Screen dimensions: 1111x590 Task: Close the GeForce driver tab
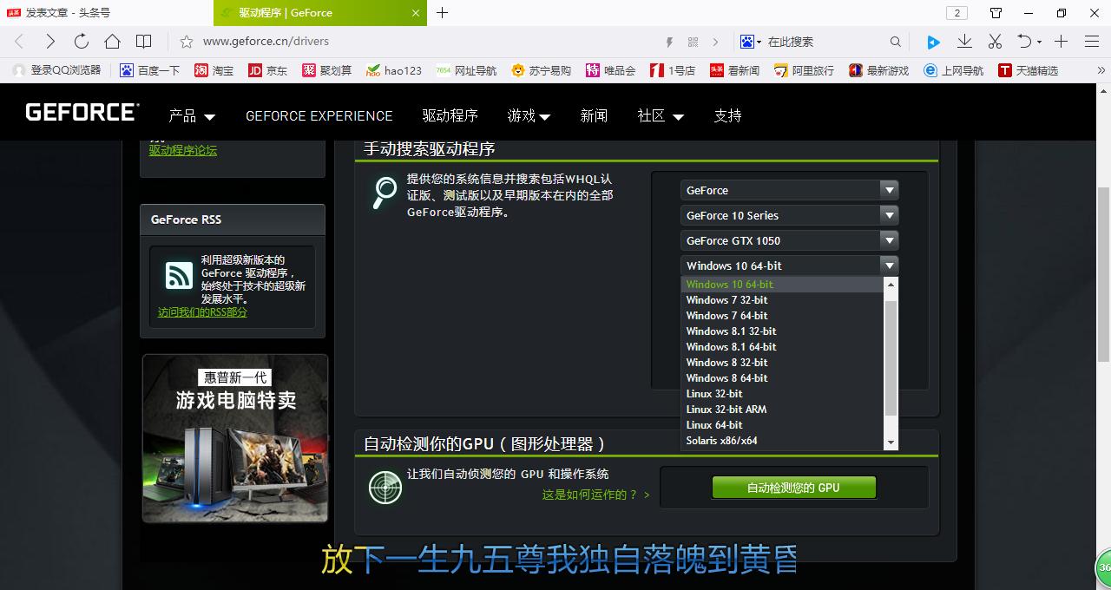tap(416, 13)
